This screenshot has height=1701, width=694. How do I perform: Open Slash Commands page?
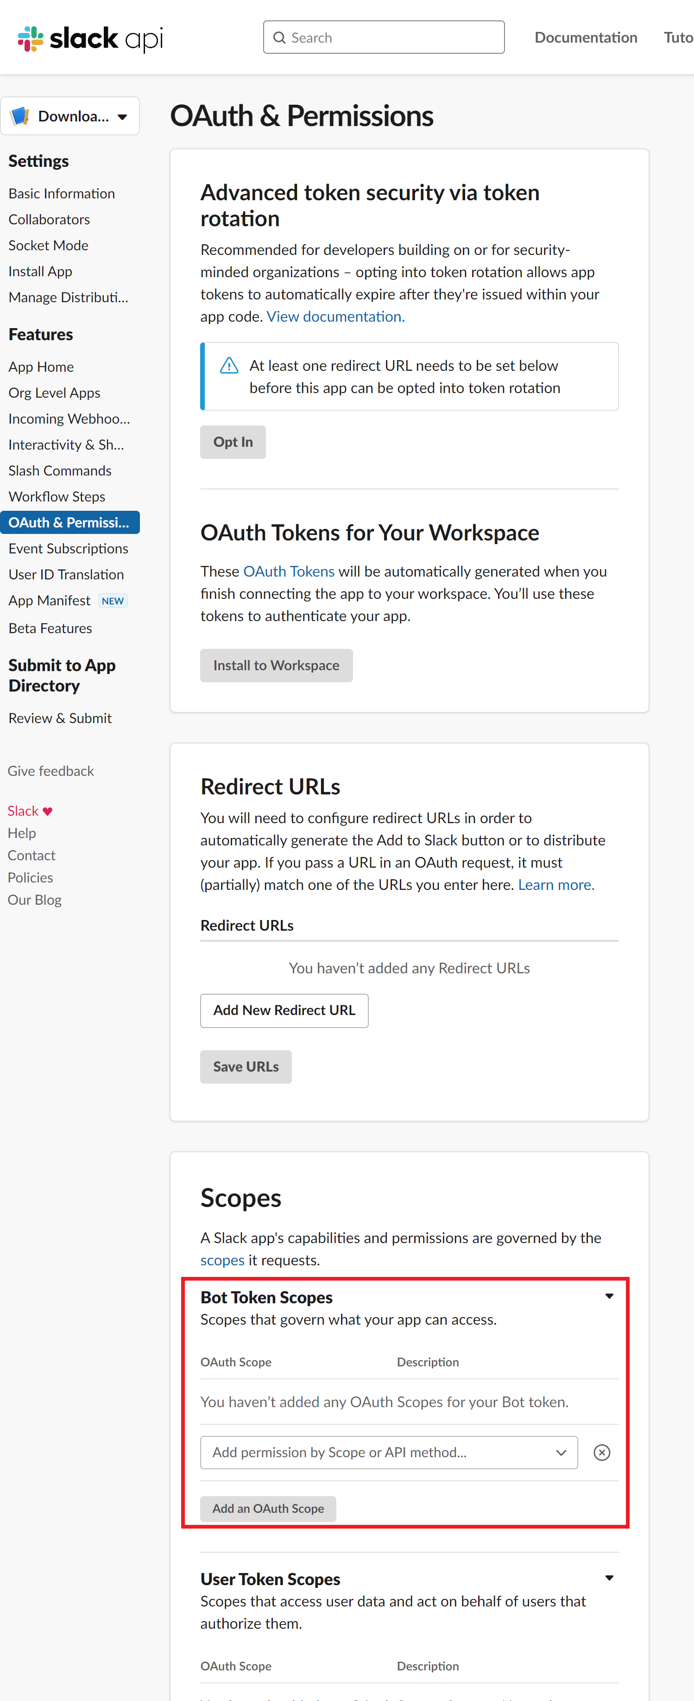pyautogui.click(x=60, y=471)
